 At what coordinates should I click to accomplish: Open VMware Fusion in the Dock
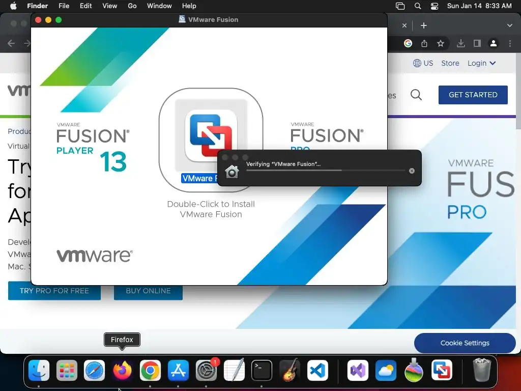click(442, 371)
